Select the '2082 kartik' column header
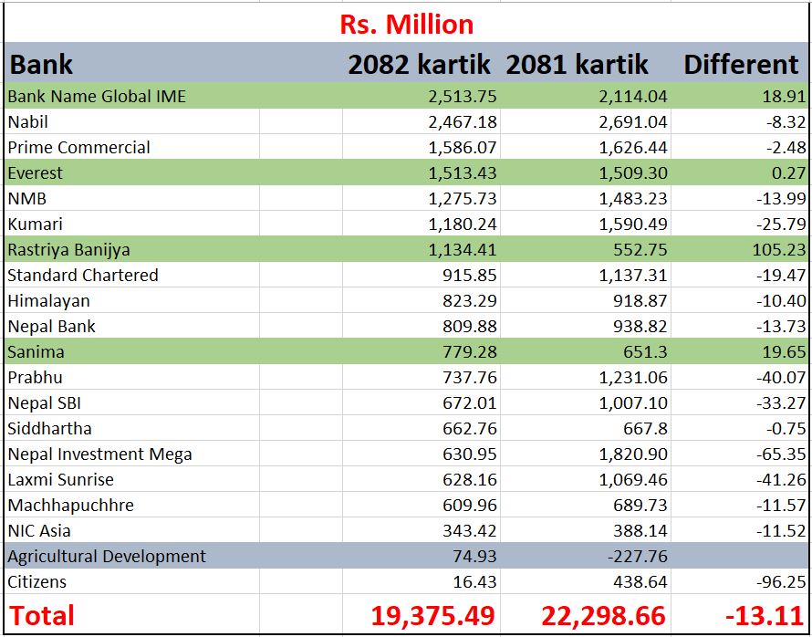812x637 pixels. coord(419,65)
